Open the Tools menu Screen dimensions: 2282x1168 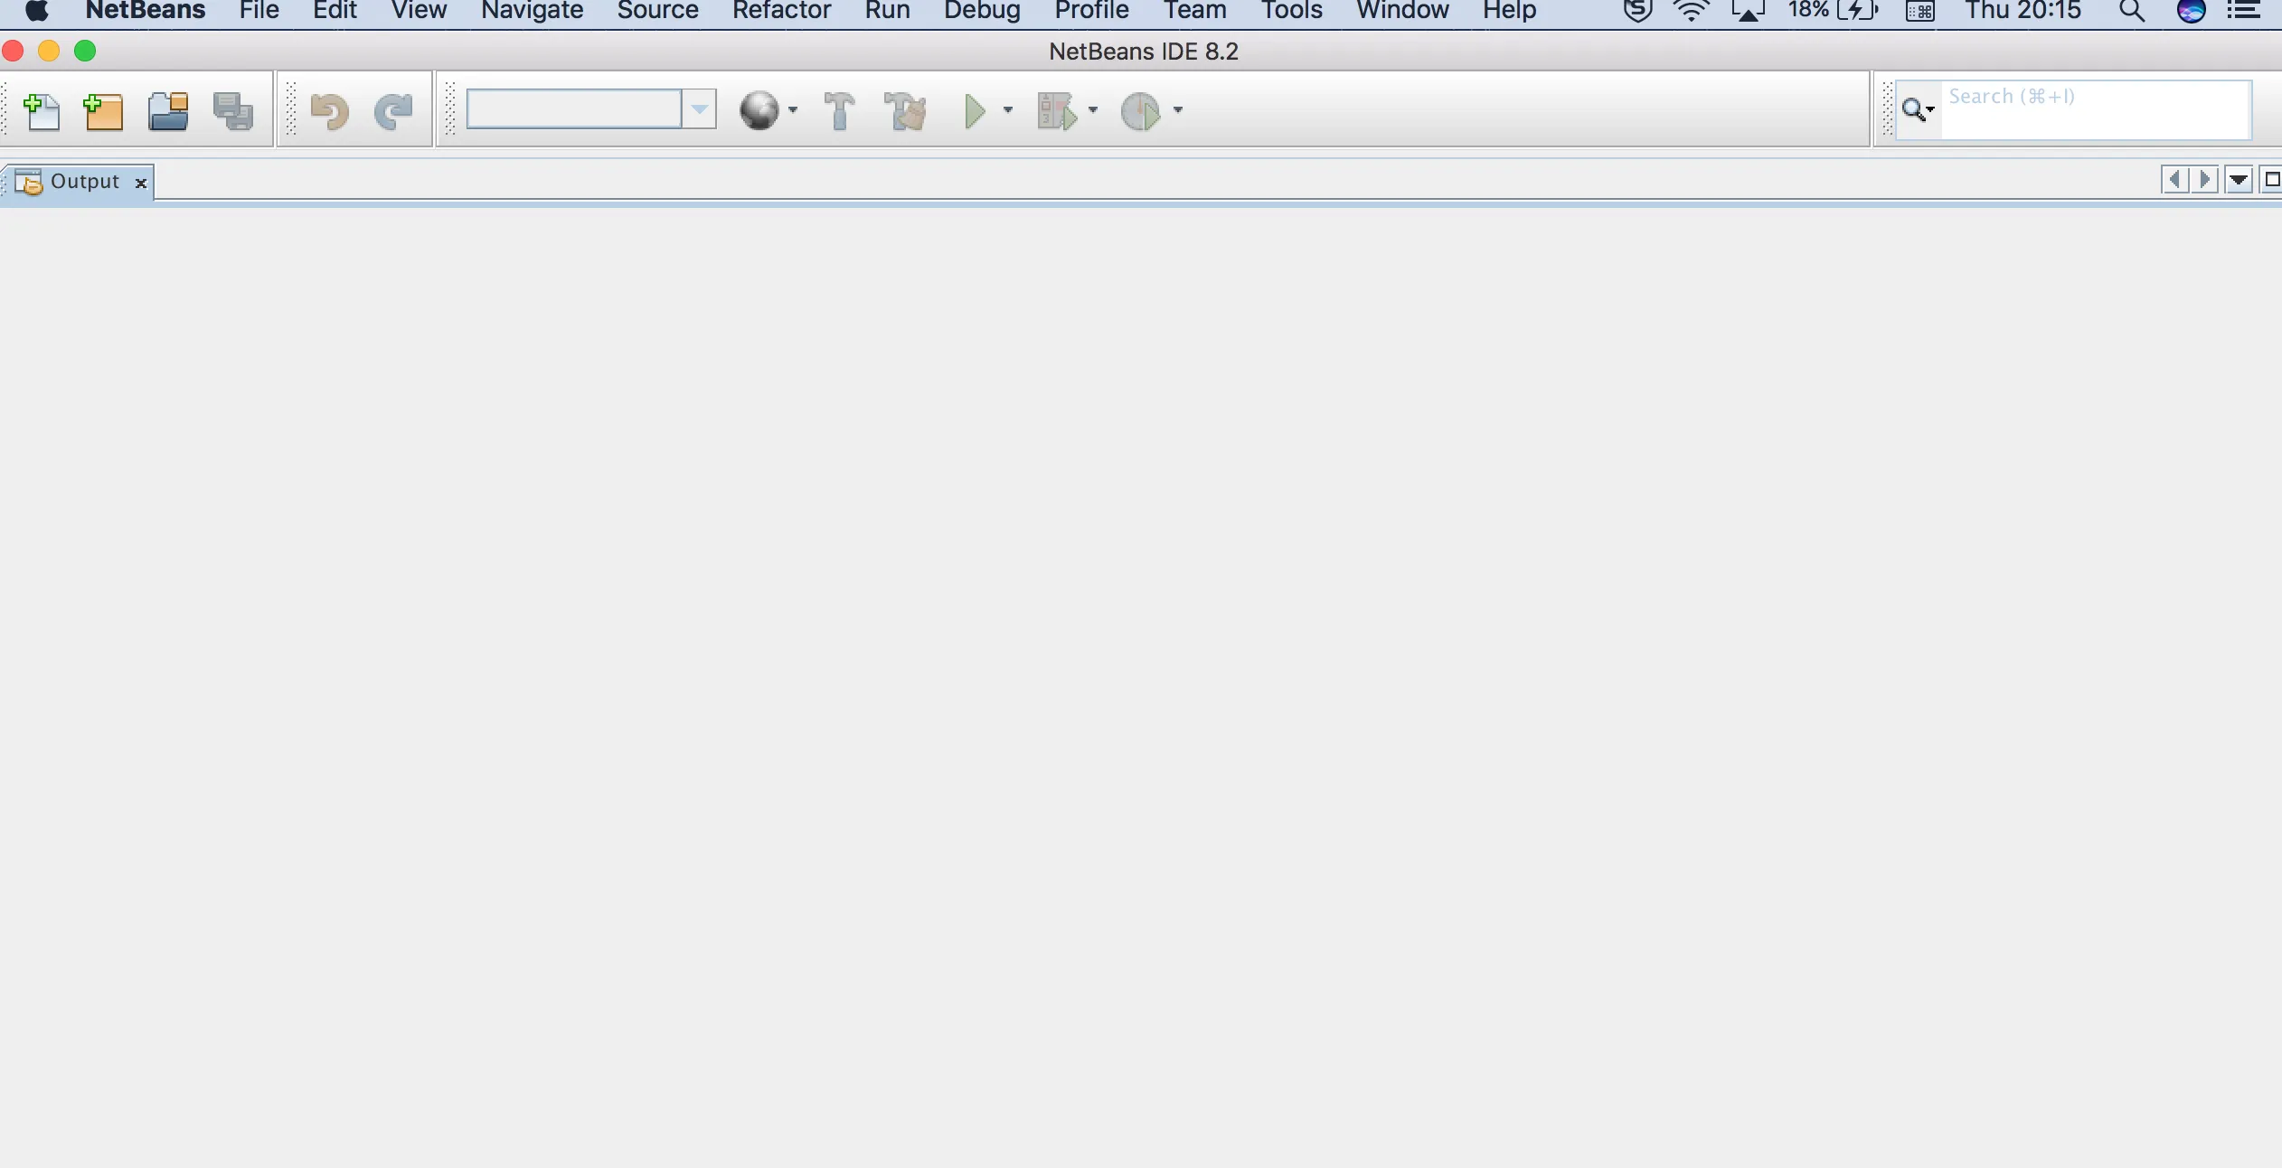click(x=1291, y=11)
